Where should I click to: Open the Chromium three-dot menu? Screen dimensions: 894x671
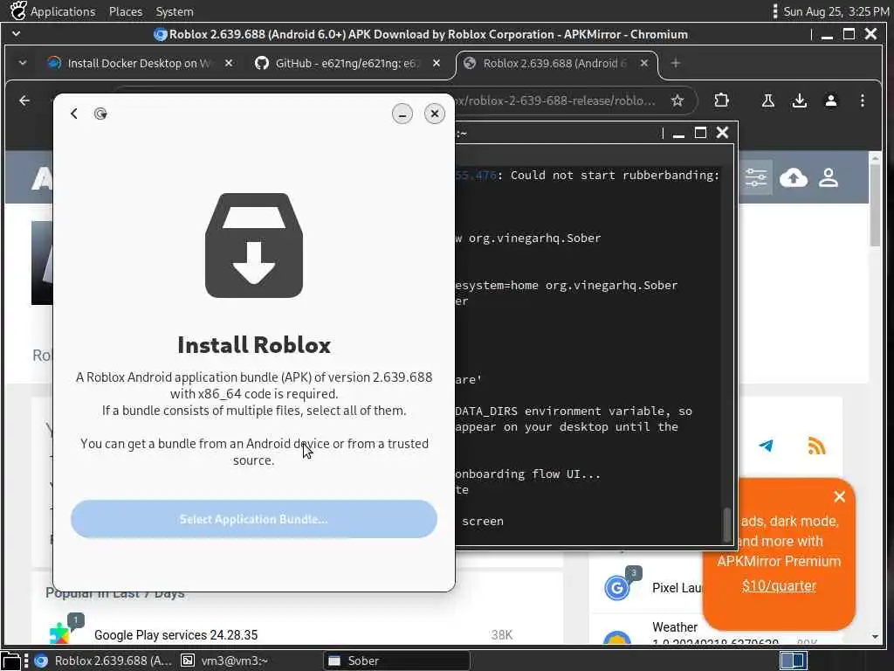pos(863,101)
